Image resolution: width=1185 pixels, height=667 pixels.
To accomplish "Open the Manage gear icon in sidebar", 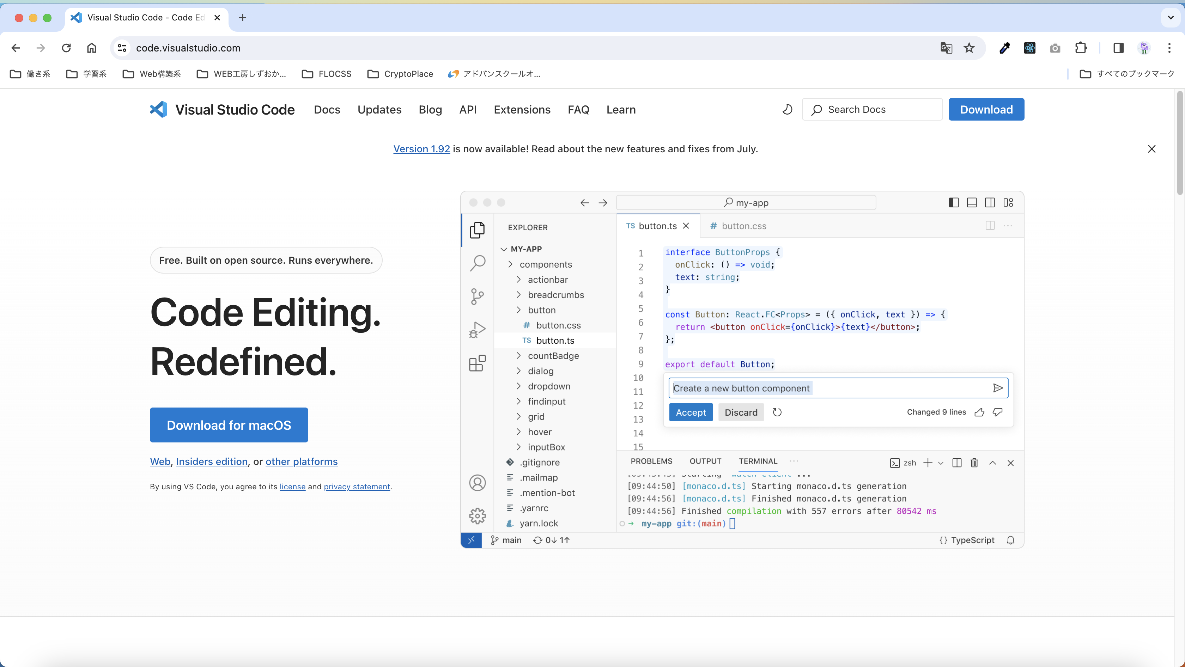I will pos(477,516).
